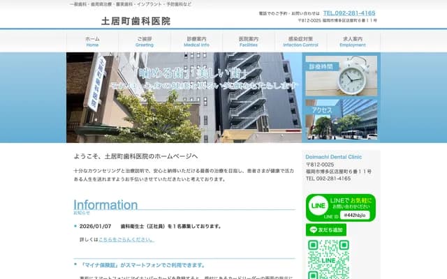Open the ホーム Home menu item

[x=92, y=42]
